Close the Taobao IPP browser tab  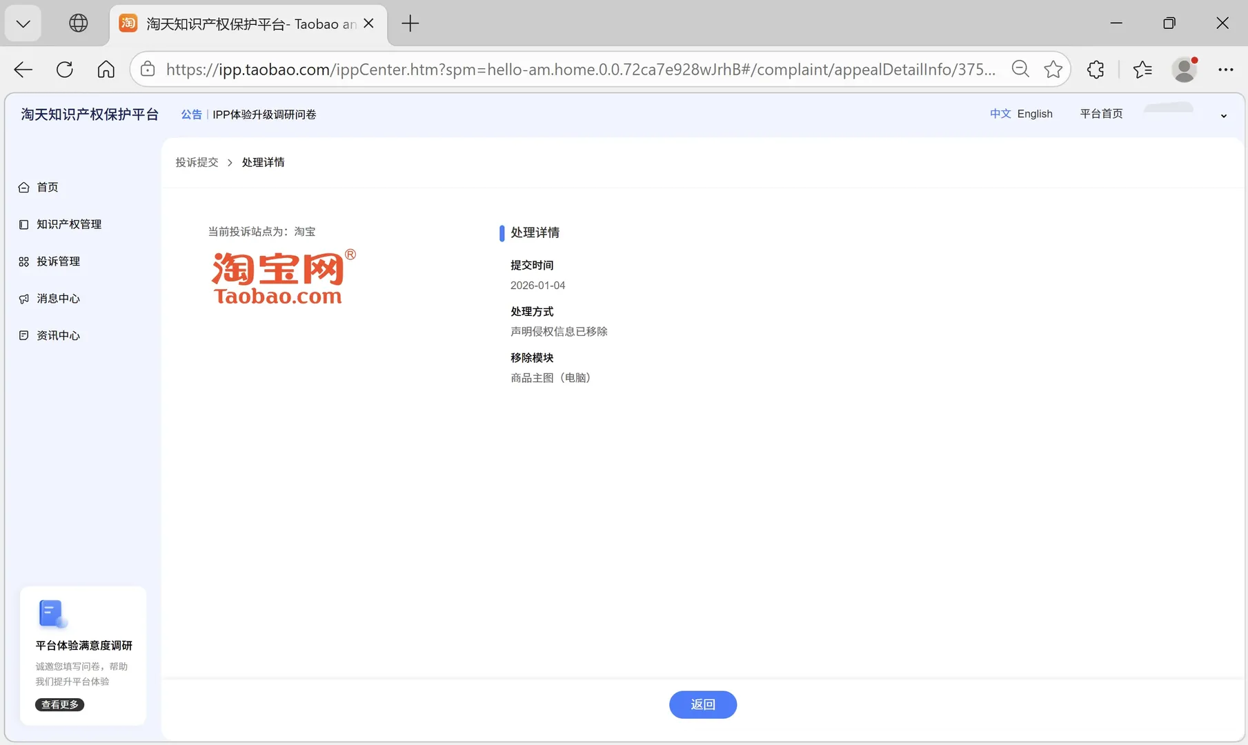[x=368, y=23]
